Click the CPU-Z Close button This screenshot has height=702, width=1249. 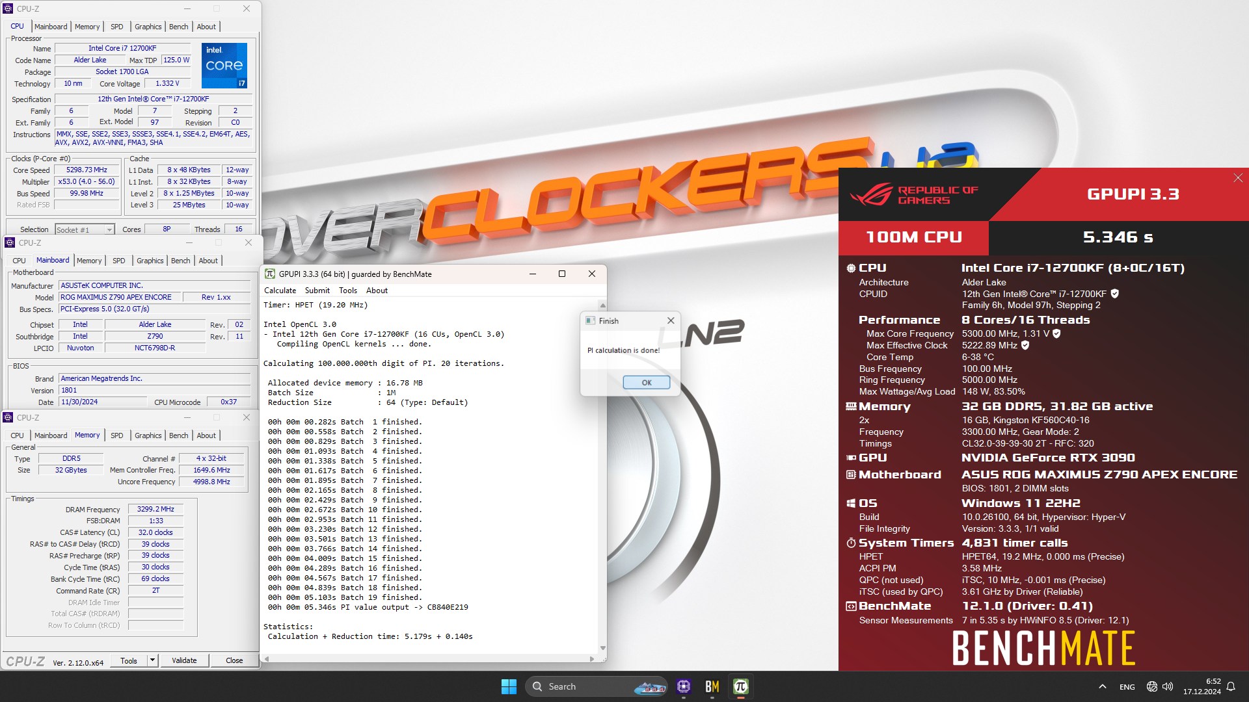click(234, 660)
